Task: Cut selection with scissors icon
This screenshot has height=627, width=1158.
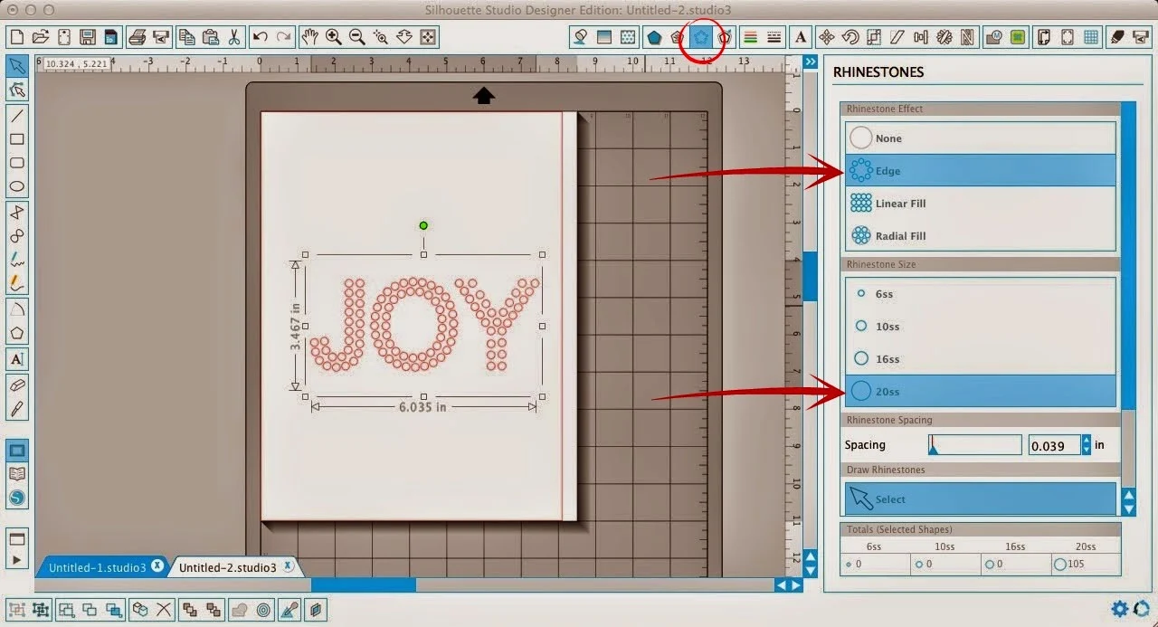Action: click(233, 37)
